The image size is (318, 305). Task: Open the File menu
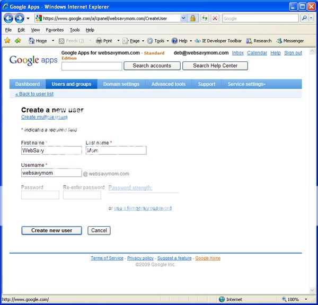(8, 30)
